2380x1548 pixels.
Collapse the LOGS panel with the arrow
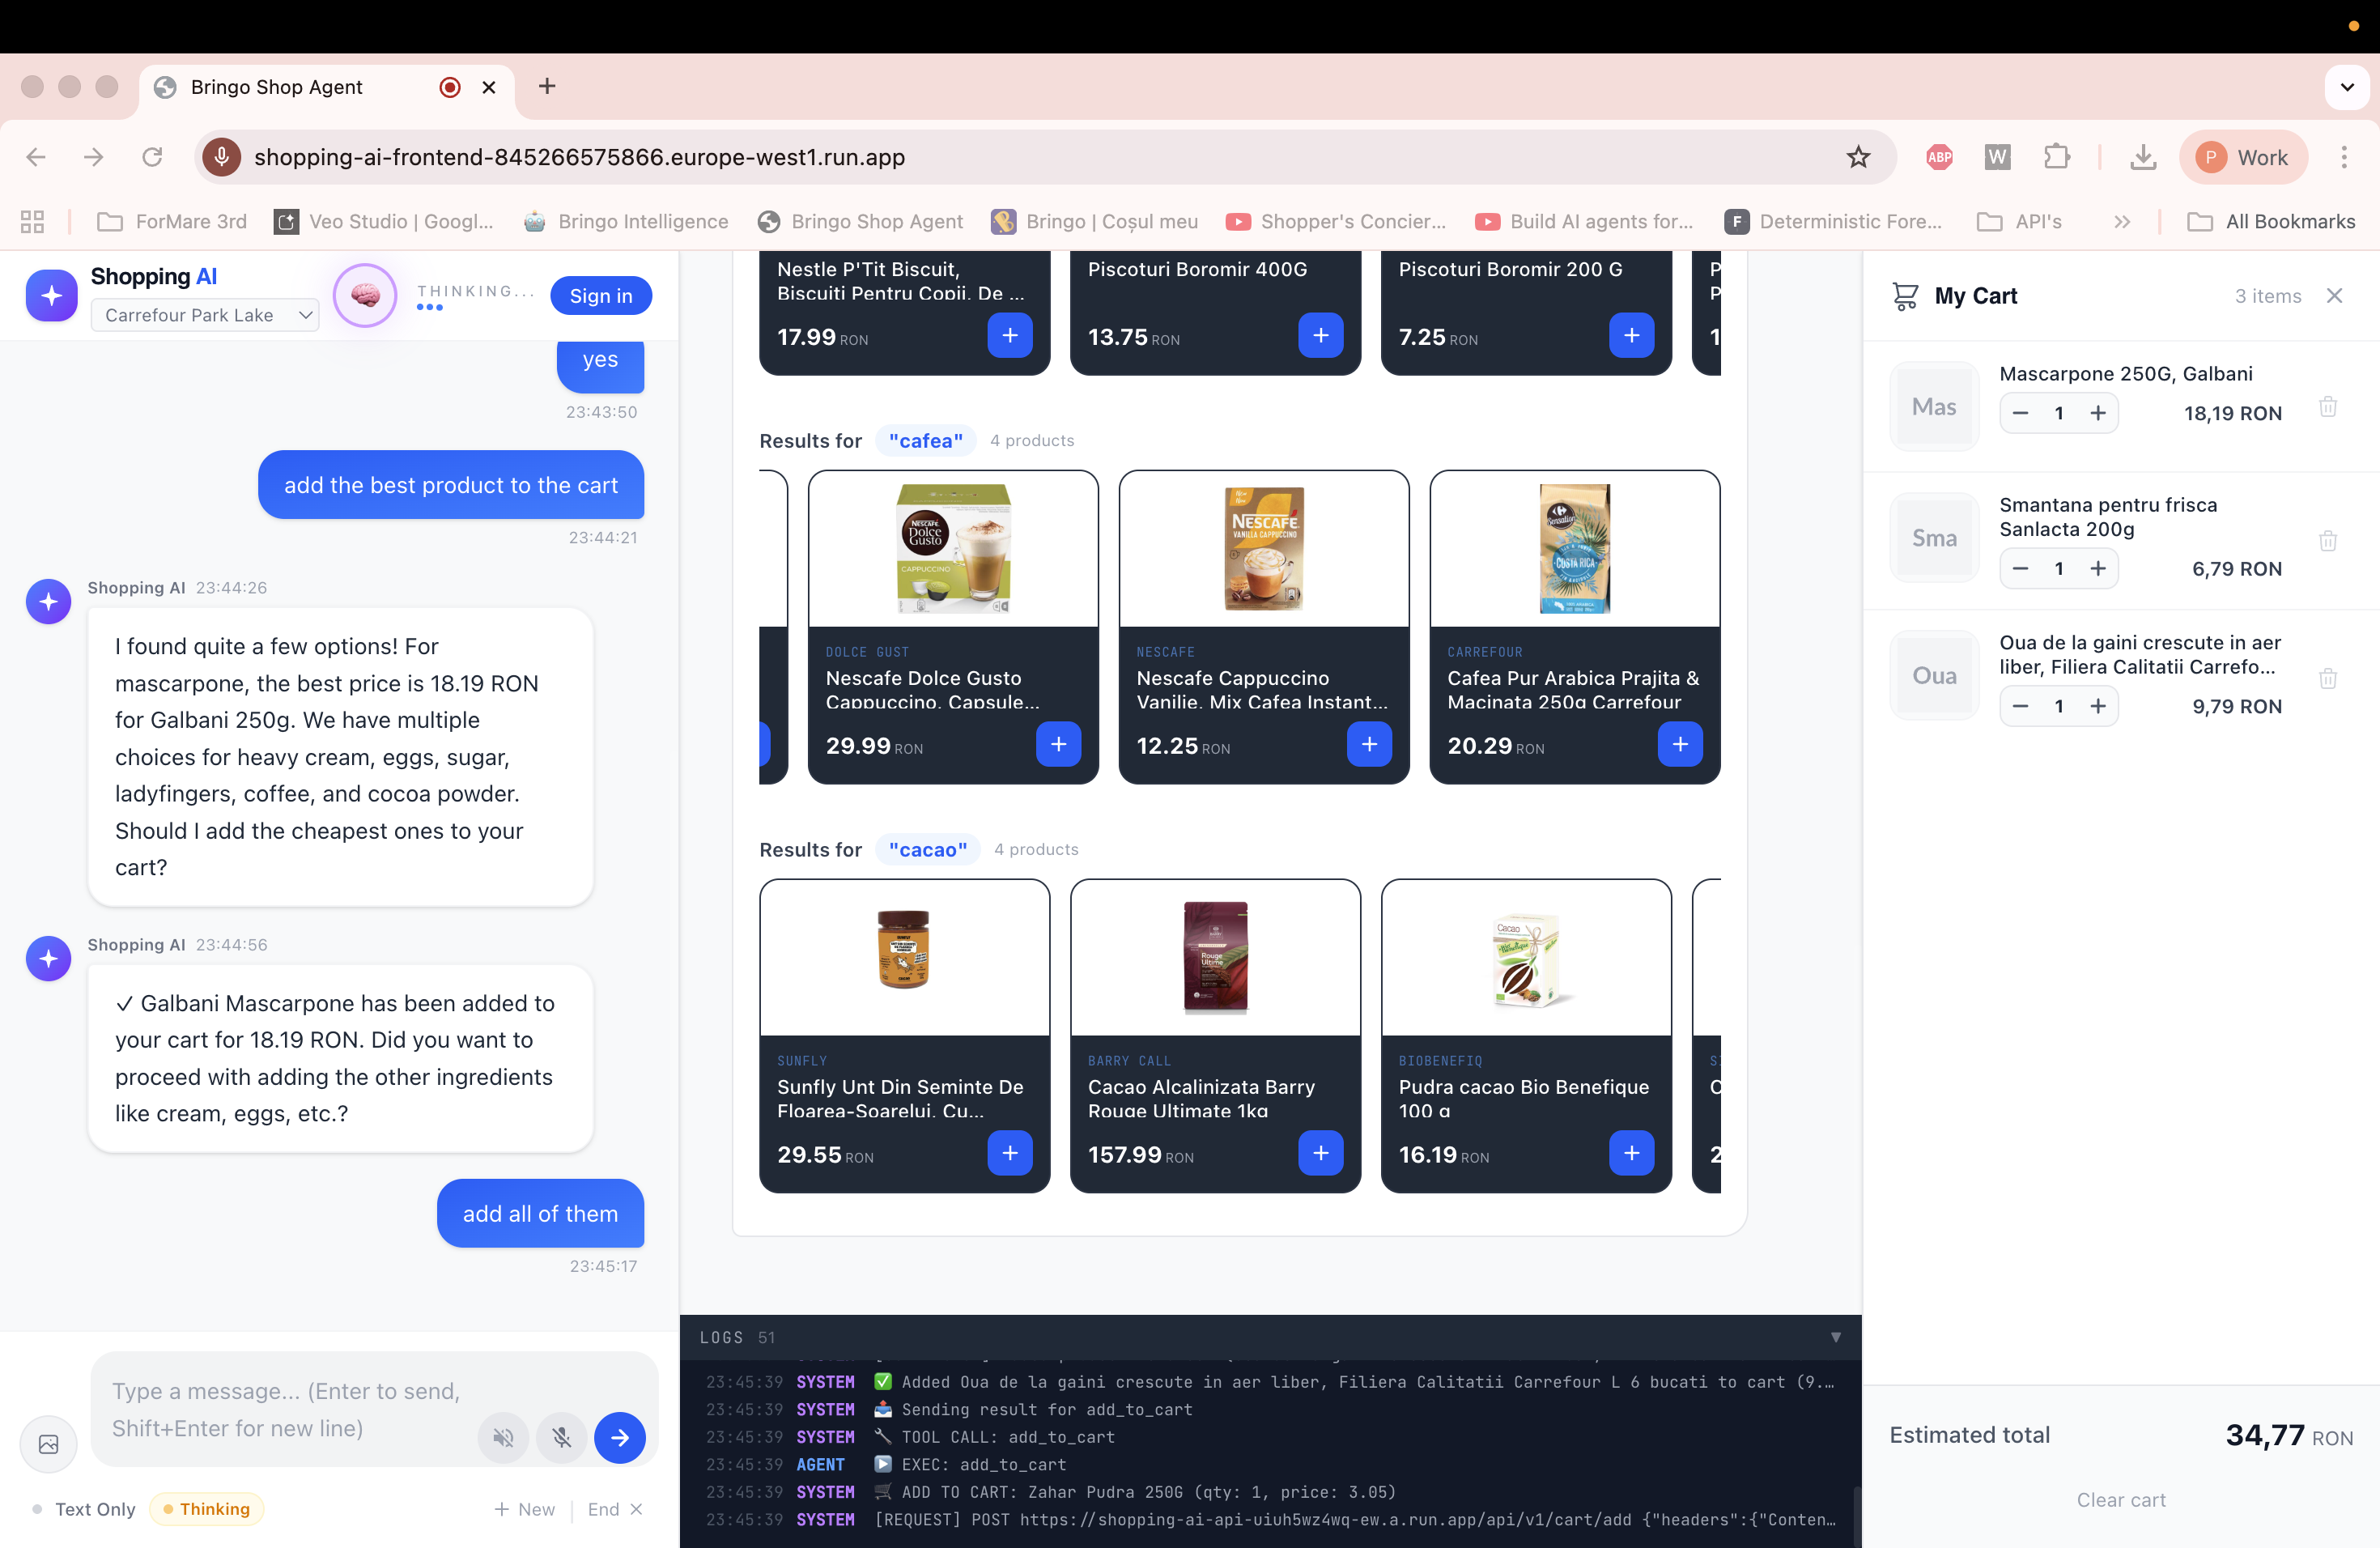coord(1835,1337)
